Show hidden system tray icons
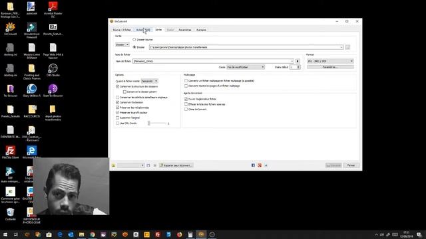The image size is (426, 239). pyautogui.click(x=376, y=234)
